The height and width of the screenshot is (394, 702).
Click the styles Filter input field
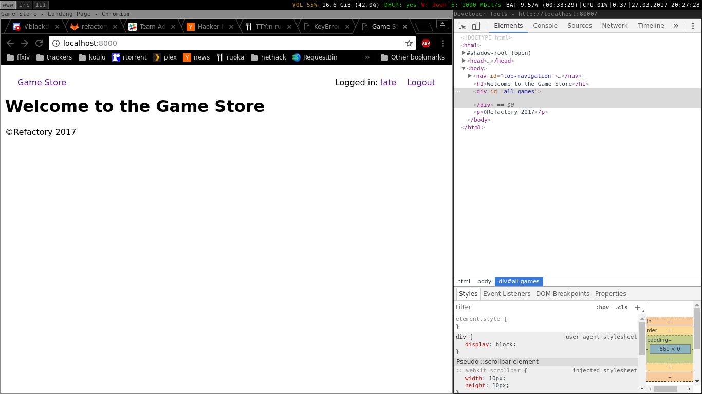(522, 307)
